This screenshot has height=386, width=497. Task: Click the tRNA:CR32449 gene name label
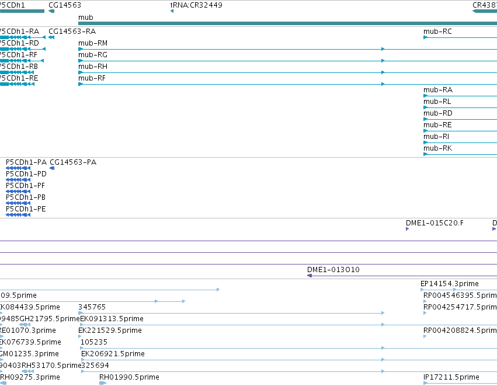196,5
